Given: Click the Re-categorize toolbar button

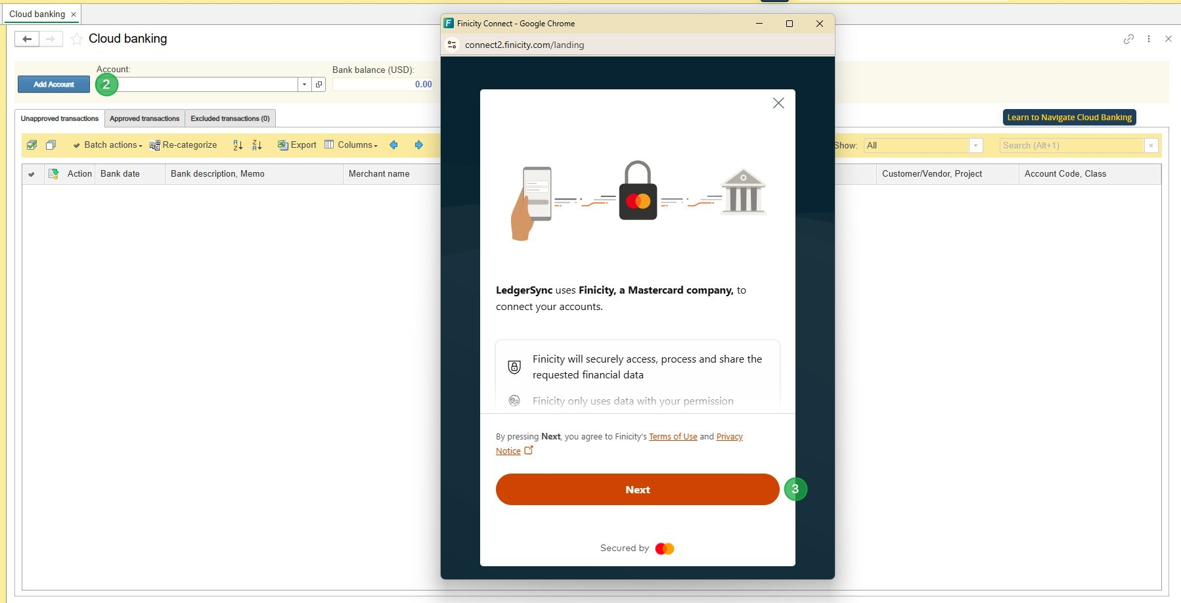Looking at the screenshot, I should pos(183,145).
